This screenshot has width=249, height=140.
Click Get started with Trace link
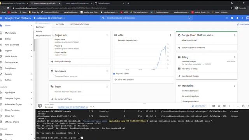(x=63, y=99)
